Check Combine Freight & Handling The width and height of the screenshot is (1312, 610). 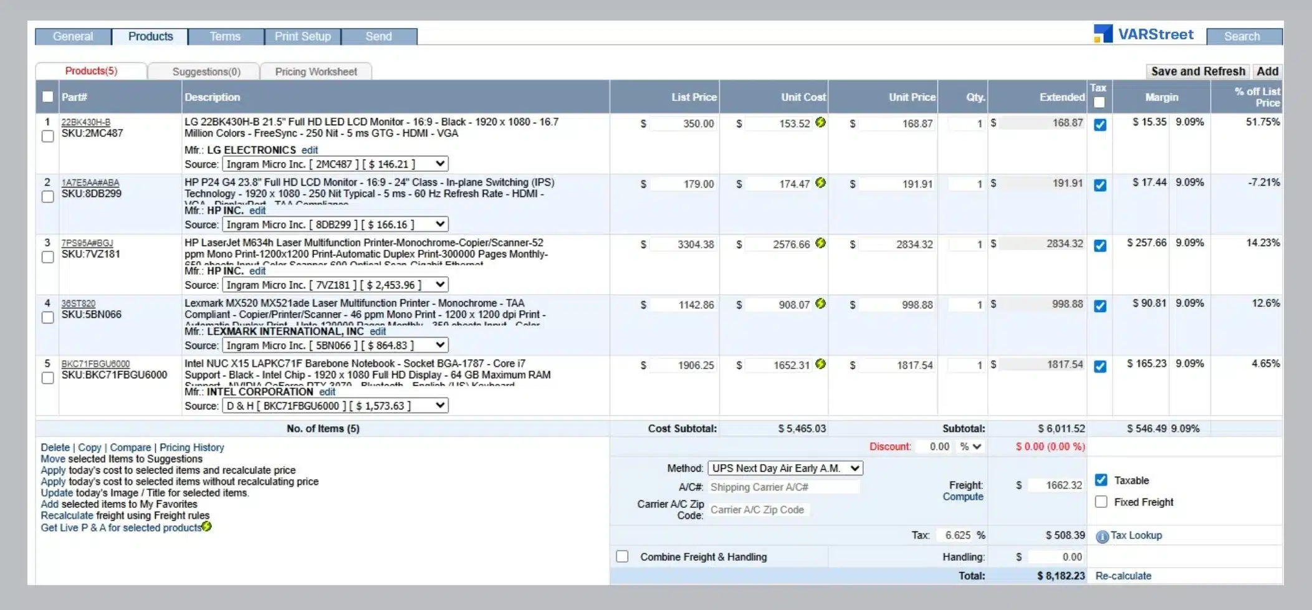[x=622, y=556]
